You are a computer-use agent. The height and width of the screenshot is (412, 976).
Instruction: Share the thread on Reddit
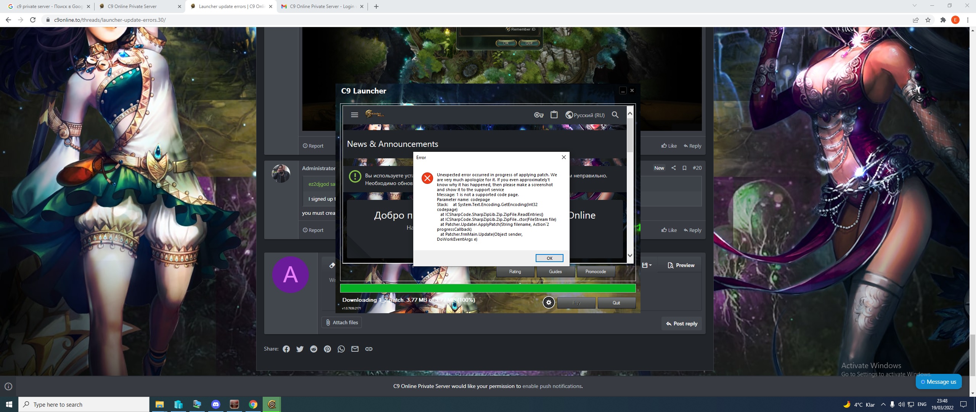point(314,349)
